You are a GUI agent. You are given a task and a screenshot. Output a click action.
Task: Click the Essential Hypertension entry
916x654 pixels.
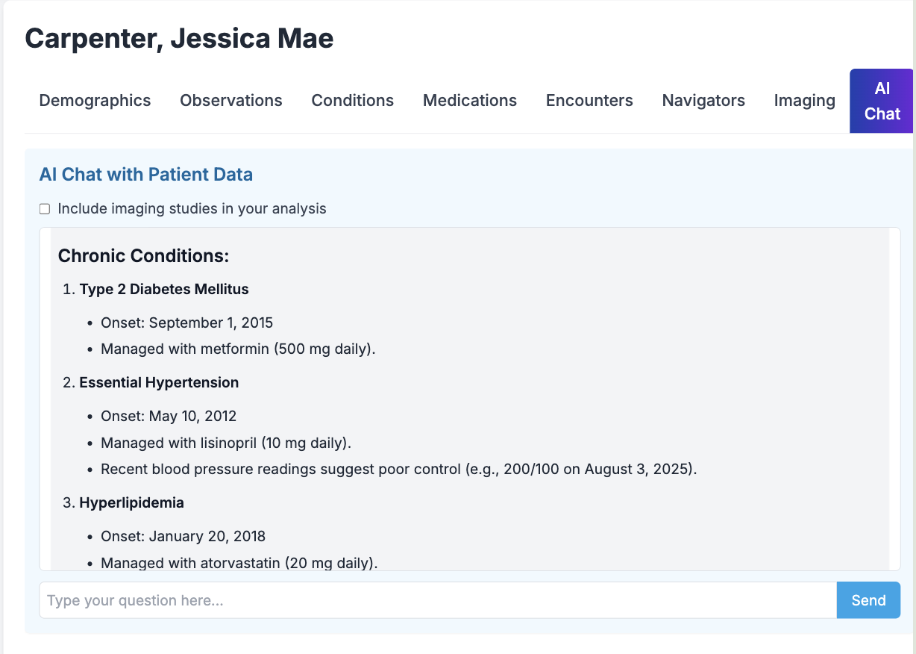[159, 382]
